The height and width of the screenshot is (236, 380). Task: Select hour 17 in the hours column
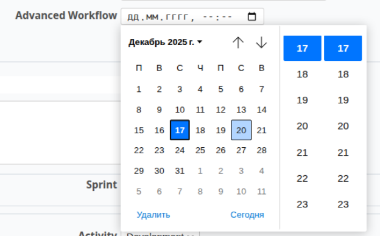pos(302,48)
